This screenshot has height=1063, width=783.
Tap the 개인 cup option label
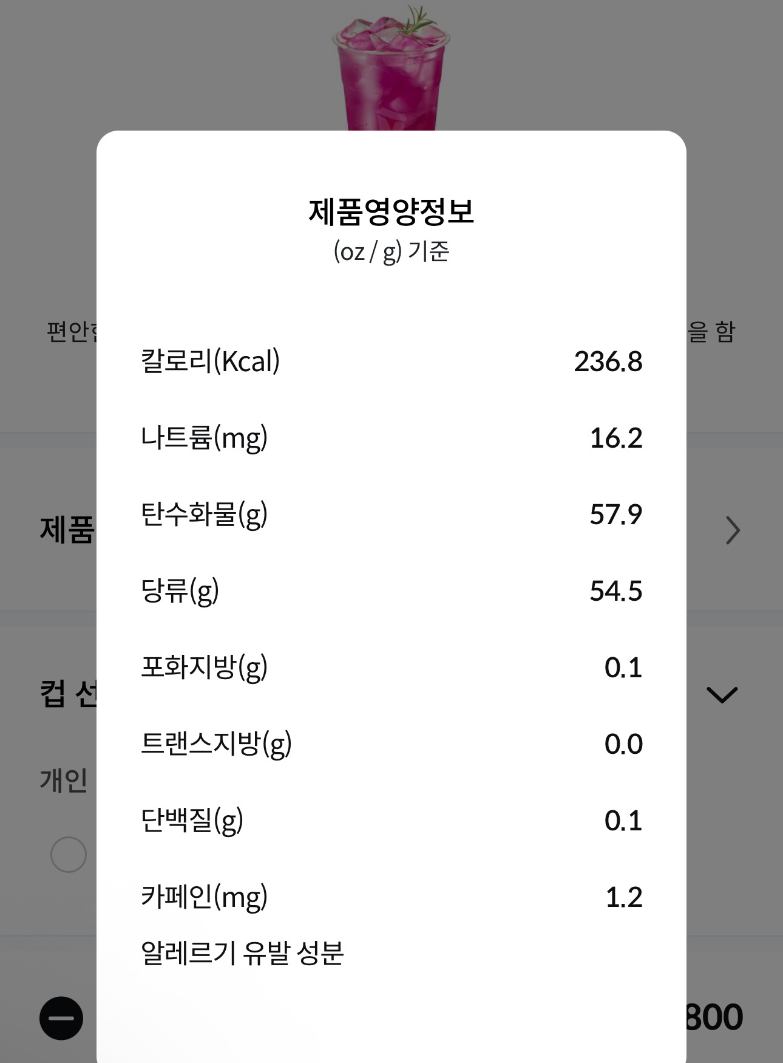click(64, 780)
